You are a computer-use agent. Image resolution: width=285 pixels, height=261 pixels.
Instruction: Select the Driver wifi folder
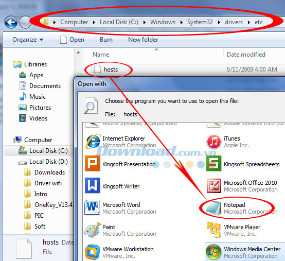coord(43,183)
